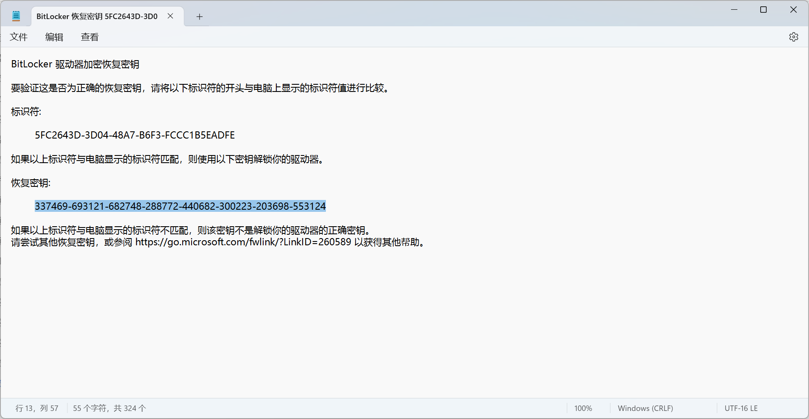
Task: Click character count 55 个字符, 共 324 个
Action: pos(109,408)
